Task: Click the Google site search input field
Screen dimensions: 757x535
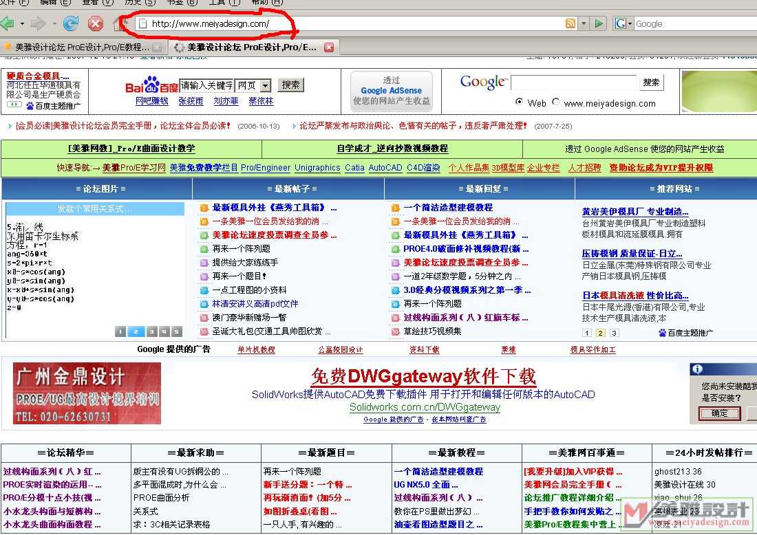Action: (x=574, y=82)
